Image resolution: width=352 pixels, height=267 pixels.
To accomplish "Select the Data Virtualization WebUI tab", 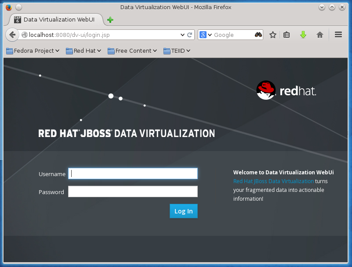I will 56,19.
